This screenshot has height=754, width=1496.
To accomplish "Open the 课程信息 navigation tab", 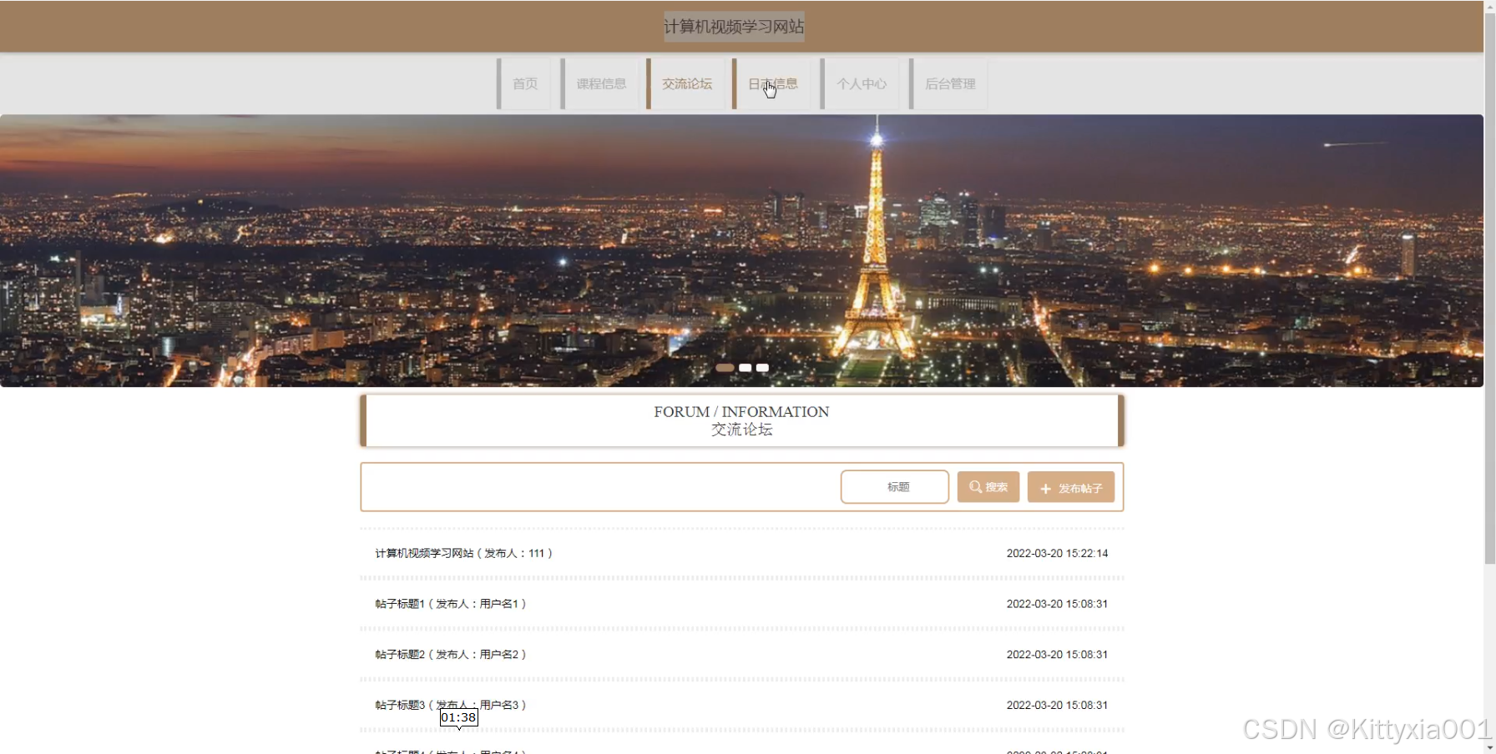I will [x=600, y=83].
